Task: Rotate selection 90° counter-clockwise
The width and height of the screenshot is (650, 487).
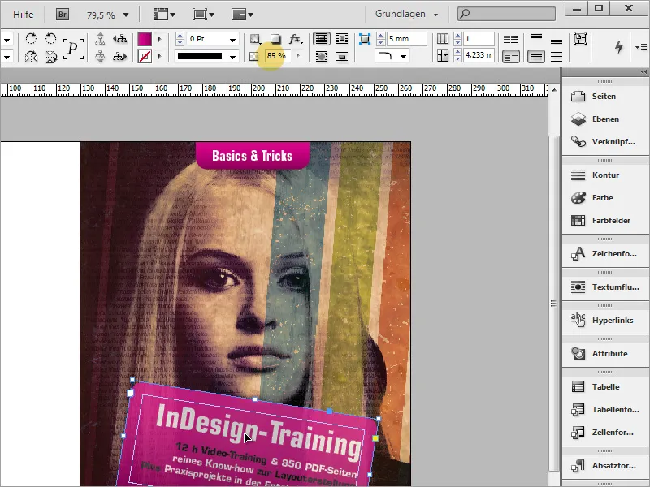Action: pyautogui.click(x=50, y=39)
